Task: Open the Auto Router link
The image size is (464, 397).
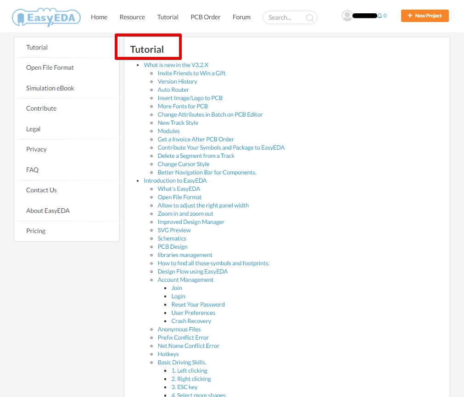Action: 173,89
